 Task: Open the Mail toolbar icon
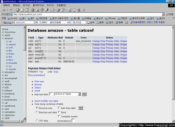pyautogui.click(x=52, y=10)
